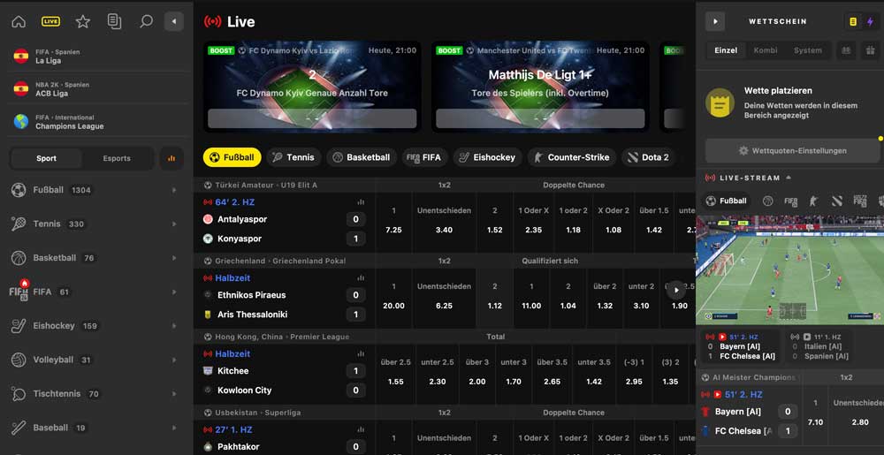Open stats icon for Antalyaspor match
Image resolution: width=884 pixels, height=455 pixels.
point(361,202)
